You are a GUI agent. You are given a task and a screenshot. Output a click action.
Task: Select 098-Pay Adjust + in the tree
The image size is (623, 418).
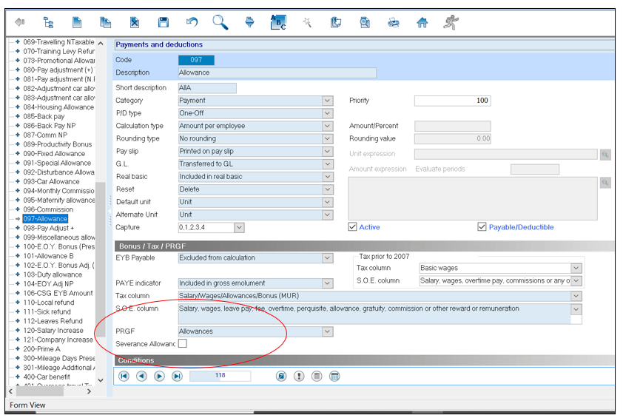point(48,228)
